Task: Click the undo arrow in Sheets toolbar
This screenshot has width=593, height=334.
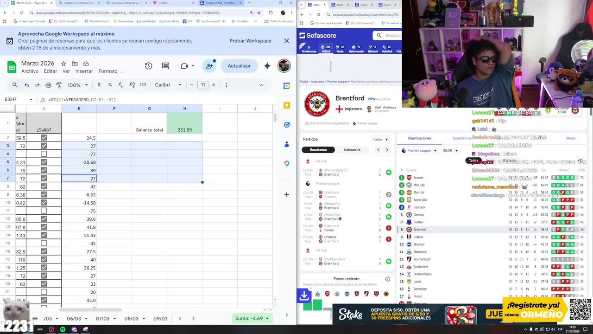Action: pyautogui.click(x=26, y=85)
